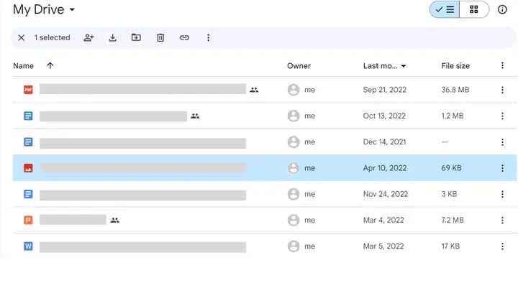
Task: Click the Nov 24, 2022 date cell
Action: (386, 194)
